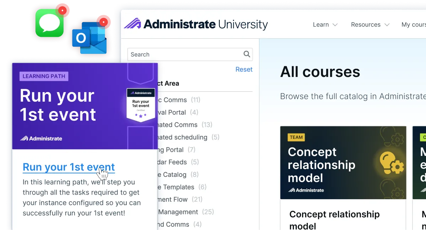Open the Run your 1st event link

69,167
